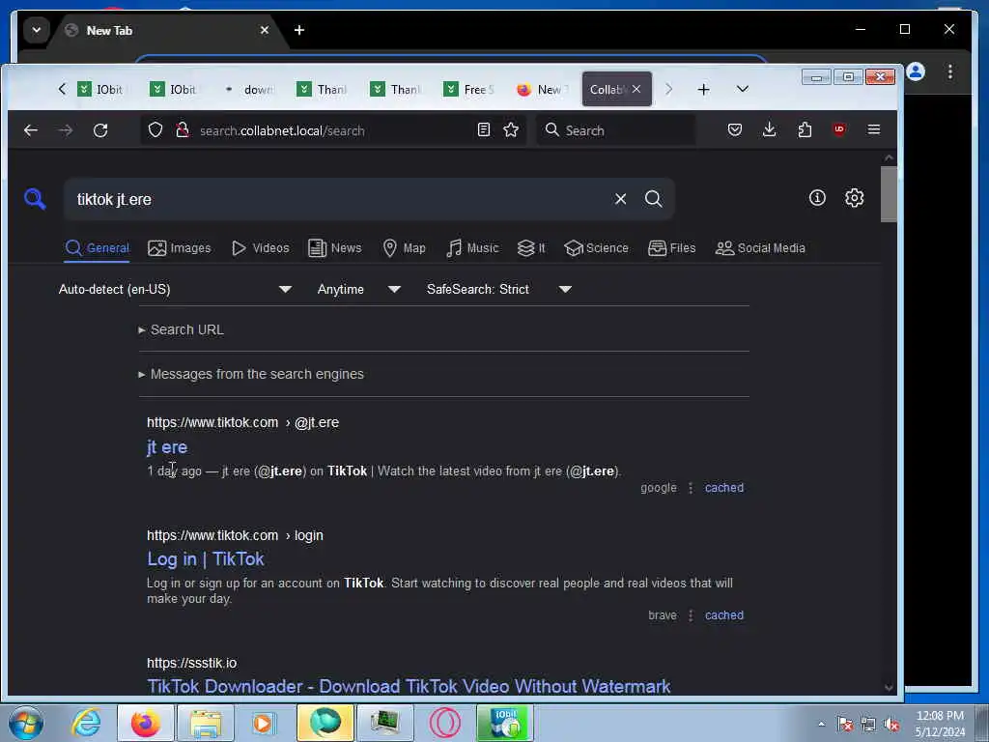
Task: Open IObit app from taskbar
Action: tap(505, 723)
